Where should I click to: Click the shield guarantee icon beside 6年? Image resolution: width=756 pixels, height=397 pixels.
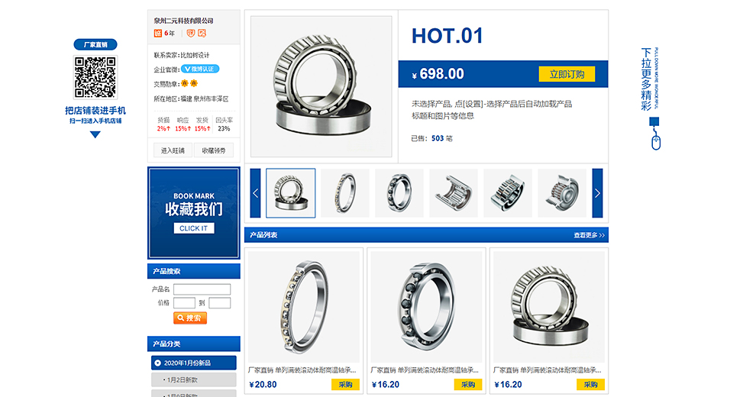[x=190, y=34]
